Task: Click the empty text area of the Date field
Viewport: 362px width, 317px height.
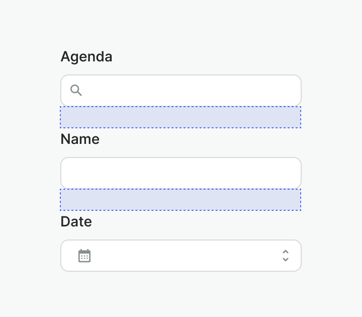Action: coord(181,256)
